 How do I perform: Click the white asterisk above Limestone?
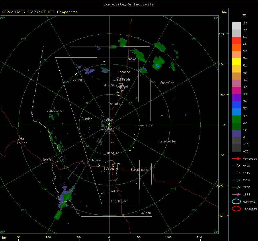(54, 108)
